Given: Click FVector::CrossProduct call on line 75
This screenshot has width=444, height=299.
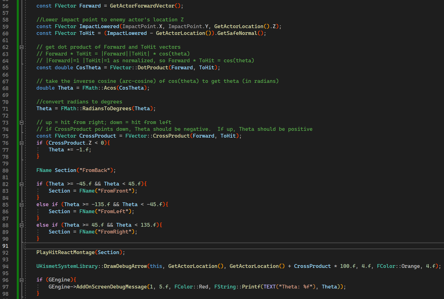Looking at the screenshot, I should 157,136.
